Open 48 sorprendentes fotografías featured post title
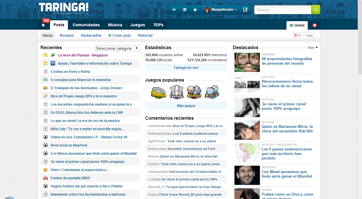 click(287, 61)
